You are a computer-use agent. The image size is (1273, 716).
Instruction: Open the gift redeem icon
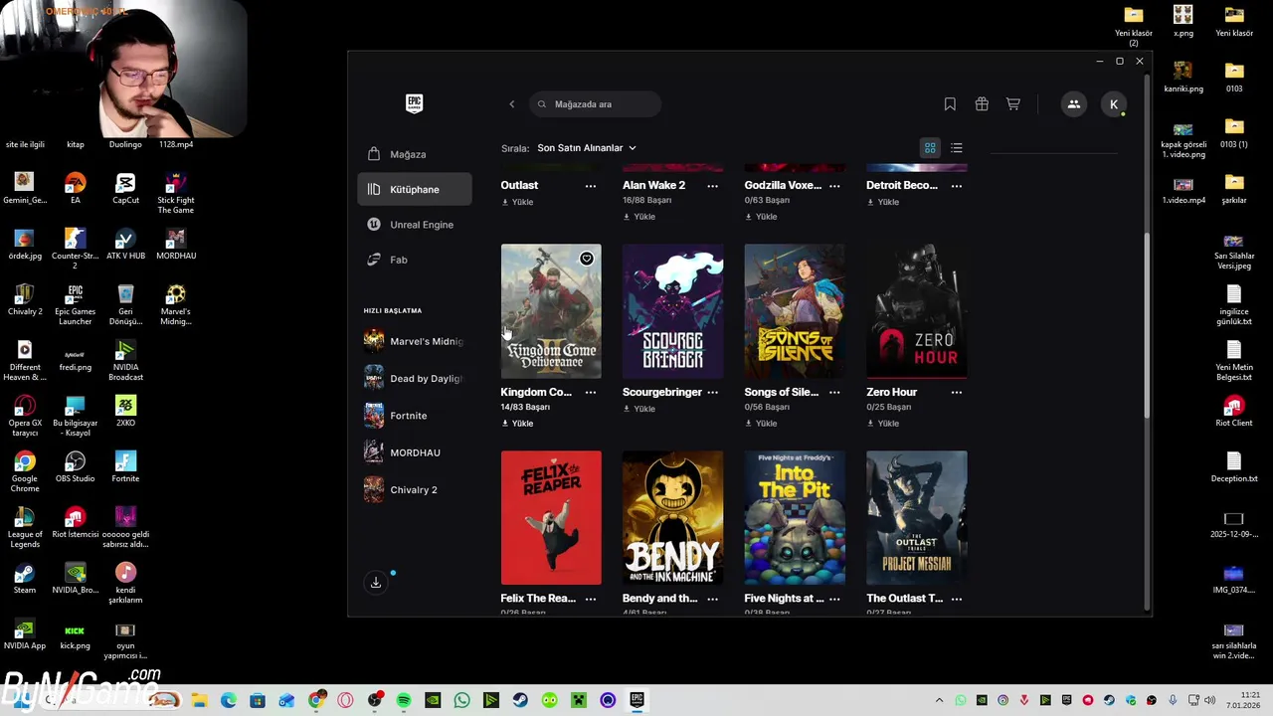[x=982, y=104]
